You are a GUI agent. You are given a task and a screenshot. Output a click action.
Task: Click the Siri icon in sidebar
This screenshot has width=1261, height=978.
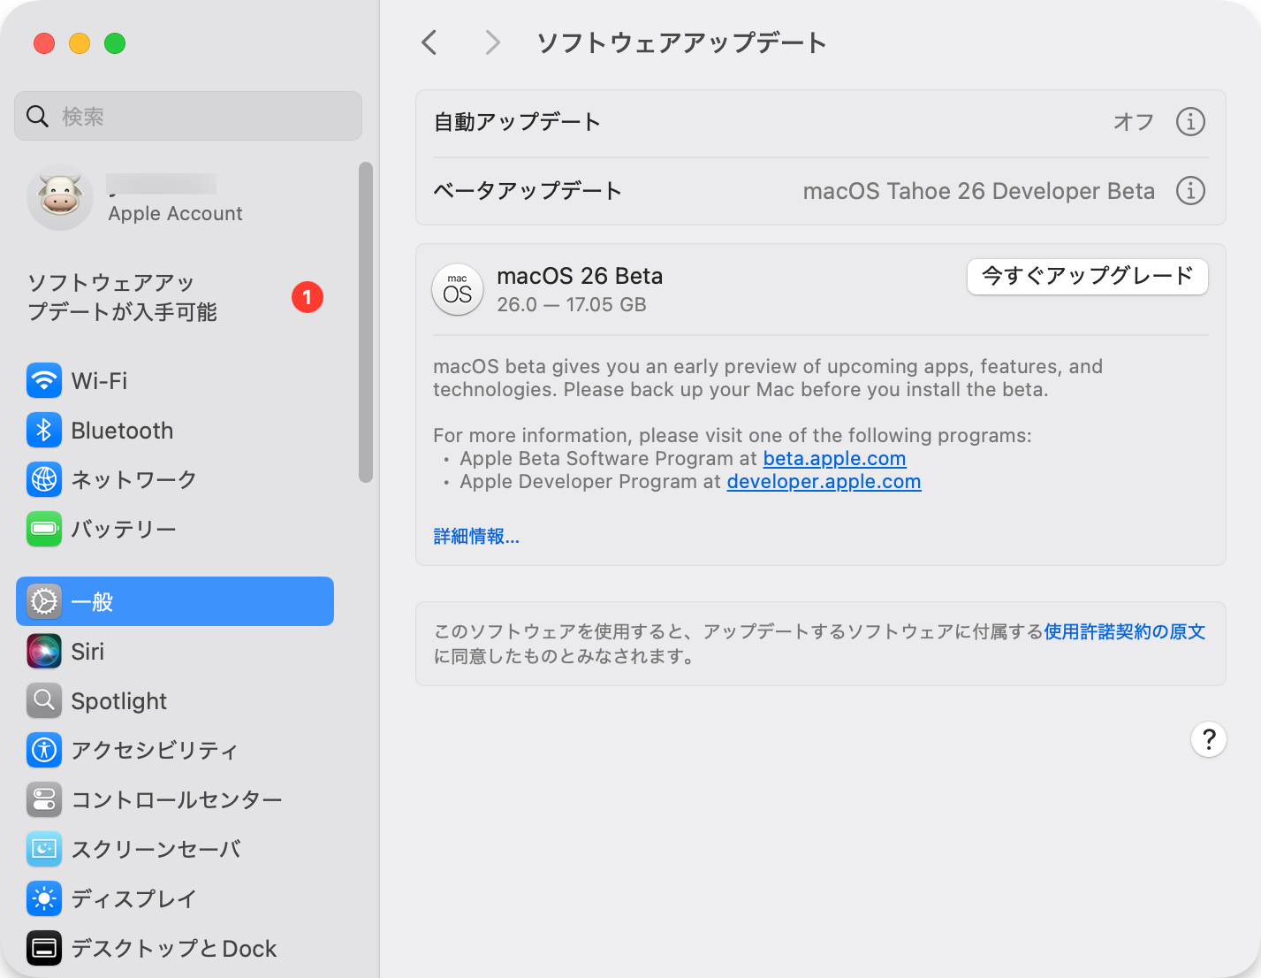pos(44,652)
